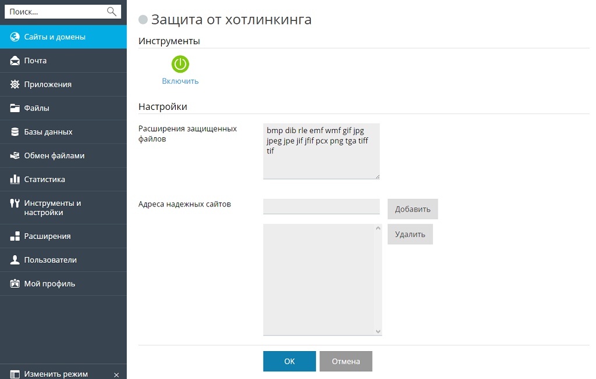Viewport: 596px width, 379px height.
Task: Click the tools icon for Инструменты и настройки
Action: pyautogui.click(x=15, y=203)
